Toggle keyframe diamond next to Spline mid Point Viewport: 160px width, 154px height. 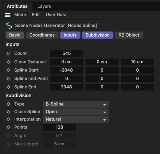coord(8,79)
